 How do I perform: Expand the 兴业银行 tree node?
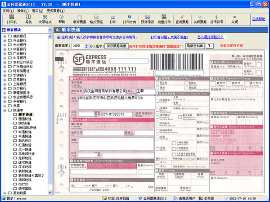pyautogui.click(x=5, y=40)
